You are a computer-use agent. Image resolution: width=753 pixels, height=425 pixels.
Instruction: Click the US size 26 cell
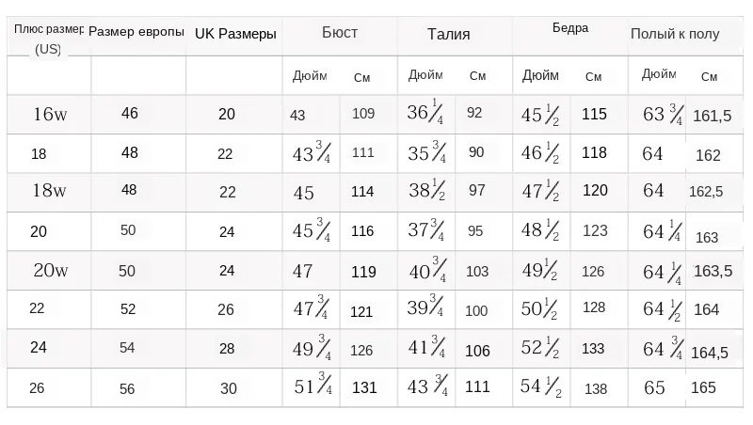(38, 387)
